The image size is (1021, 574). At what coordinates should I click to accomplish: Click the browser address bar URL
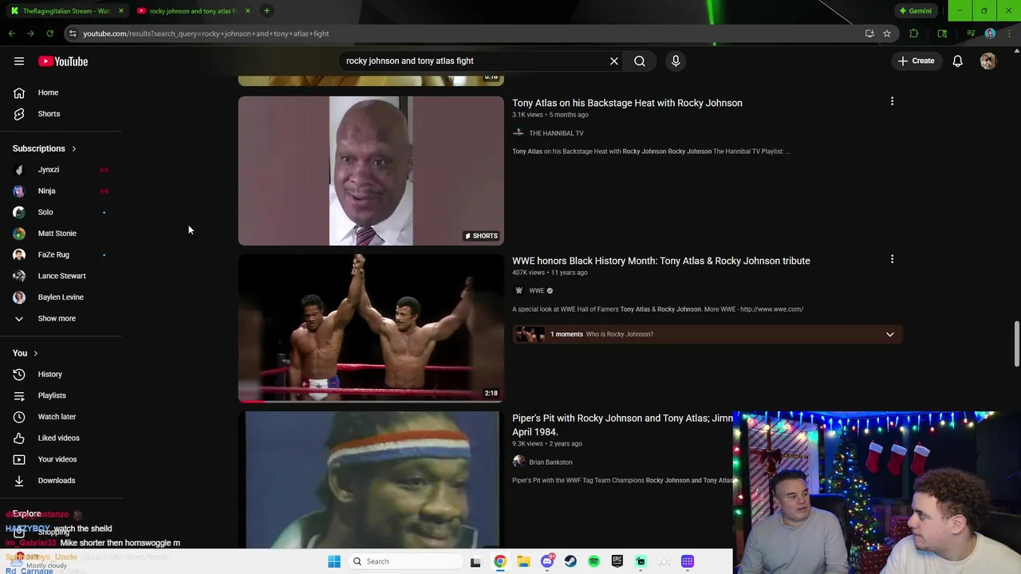tap(206, 33)
